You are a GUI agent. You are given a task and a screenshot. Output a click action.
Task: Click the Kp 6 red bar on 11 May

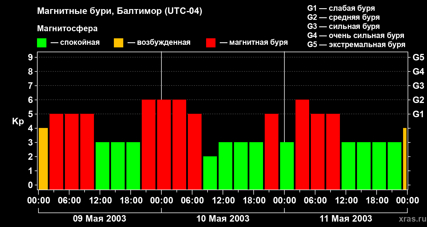[x=302, y=145]
